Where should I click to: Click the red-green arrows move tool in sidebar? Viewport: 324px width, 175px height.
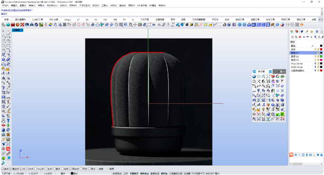click(x=3, y=126)
